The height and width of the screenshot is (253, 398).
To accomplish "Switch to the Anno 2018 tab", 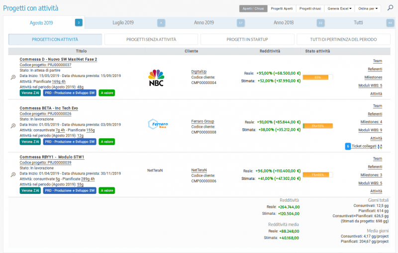I will (284, 22).
